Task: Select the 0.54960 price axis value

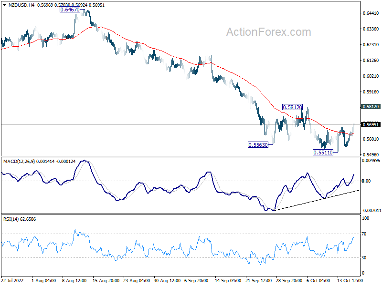Action: (371, 154)
